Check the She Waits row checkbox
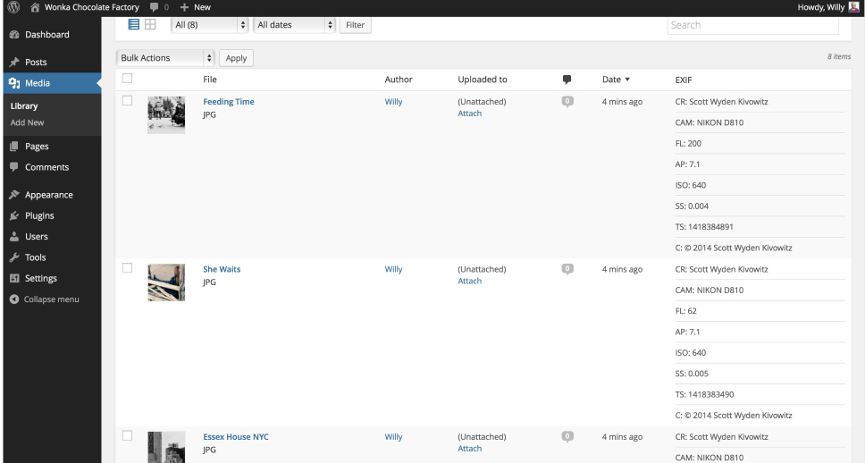The width and height of the screenshot is (865, 463). point(128,268)
